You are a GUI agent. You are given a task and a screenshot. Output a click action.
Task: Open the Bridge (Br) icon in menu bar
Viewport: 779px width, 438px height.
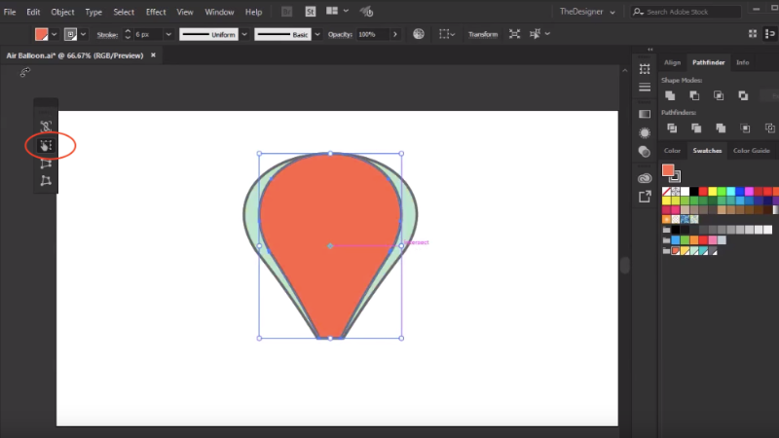286,12
